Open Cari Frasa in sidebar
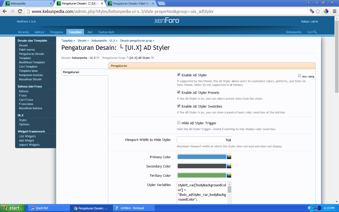This screenshot has width=339, height=212. (26, 100)
